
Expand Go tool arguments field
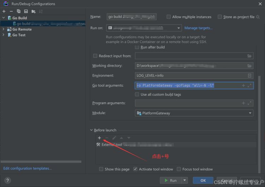(249, 86)
